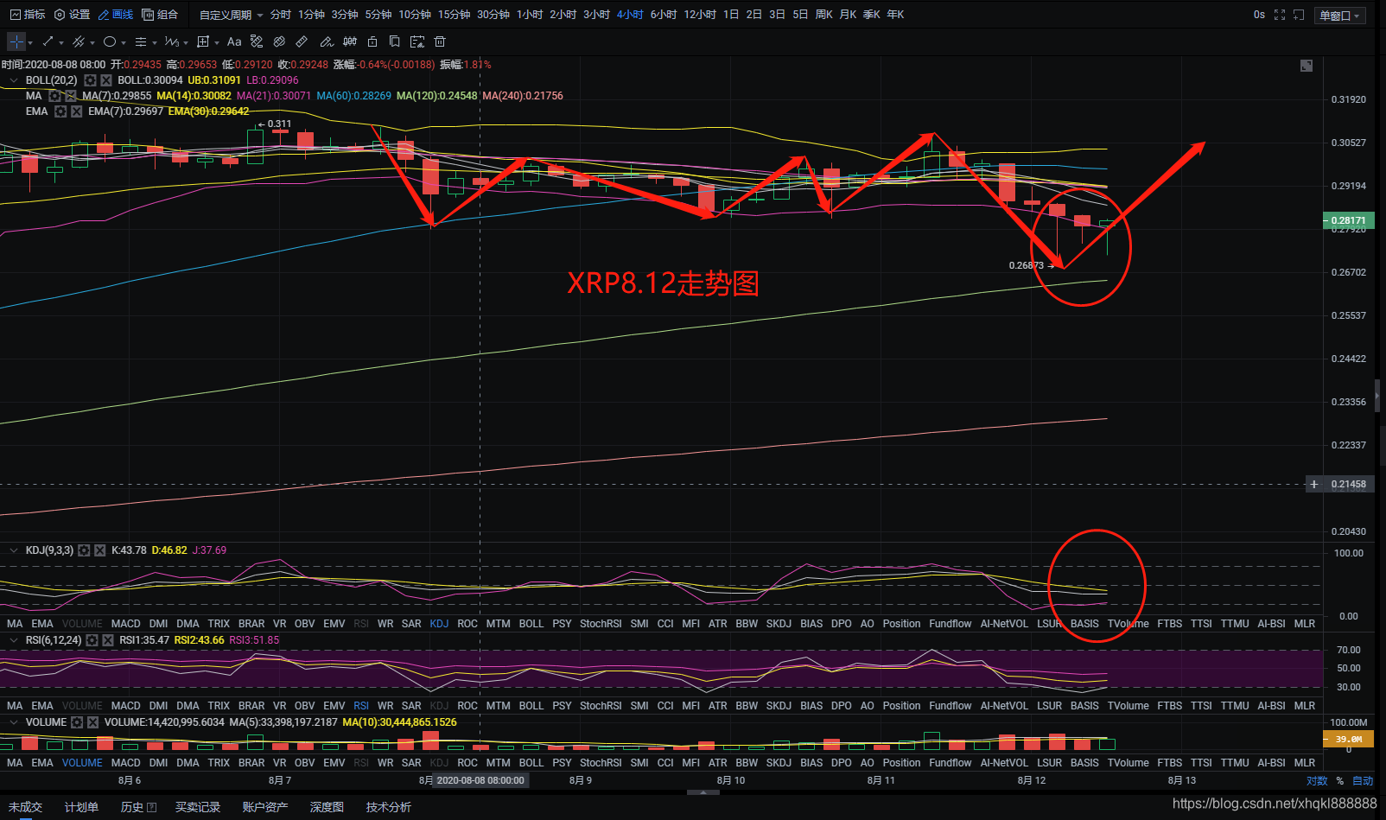Image resolution: width=1386 pixels, height=820 pixels.
Task: Click the 画线 drawing button
Action: click(116, 15)
